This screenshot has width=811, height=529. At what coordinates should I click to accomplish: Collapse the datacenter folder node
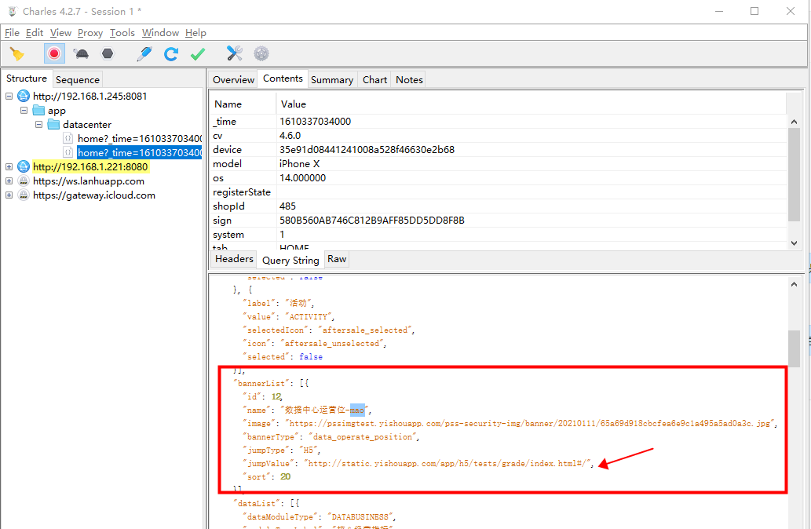click(x=38, y=124)
